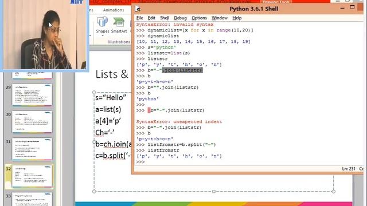Viewport: 367px width, 206px height.
Task: Open the File menu in Python Shell
Action: (x=140, y=18)
